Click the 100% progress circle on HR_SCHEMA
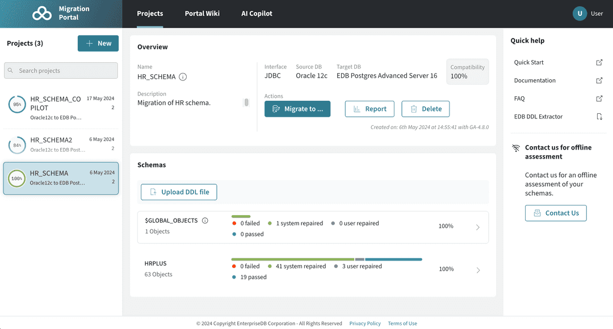This screenshot has width=613, height=329. [16, 178]
